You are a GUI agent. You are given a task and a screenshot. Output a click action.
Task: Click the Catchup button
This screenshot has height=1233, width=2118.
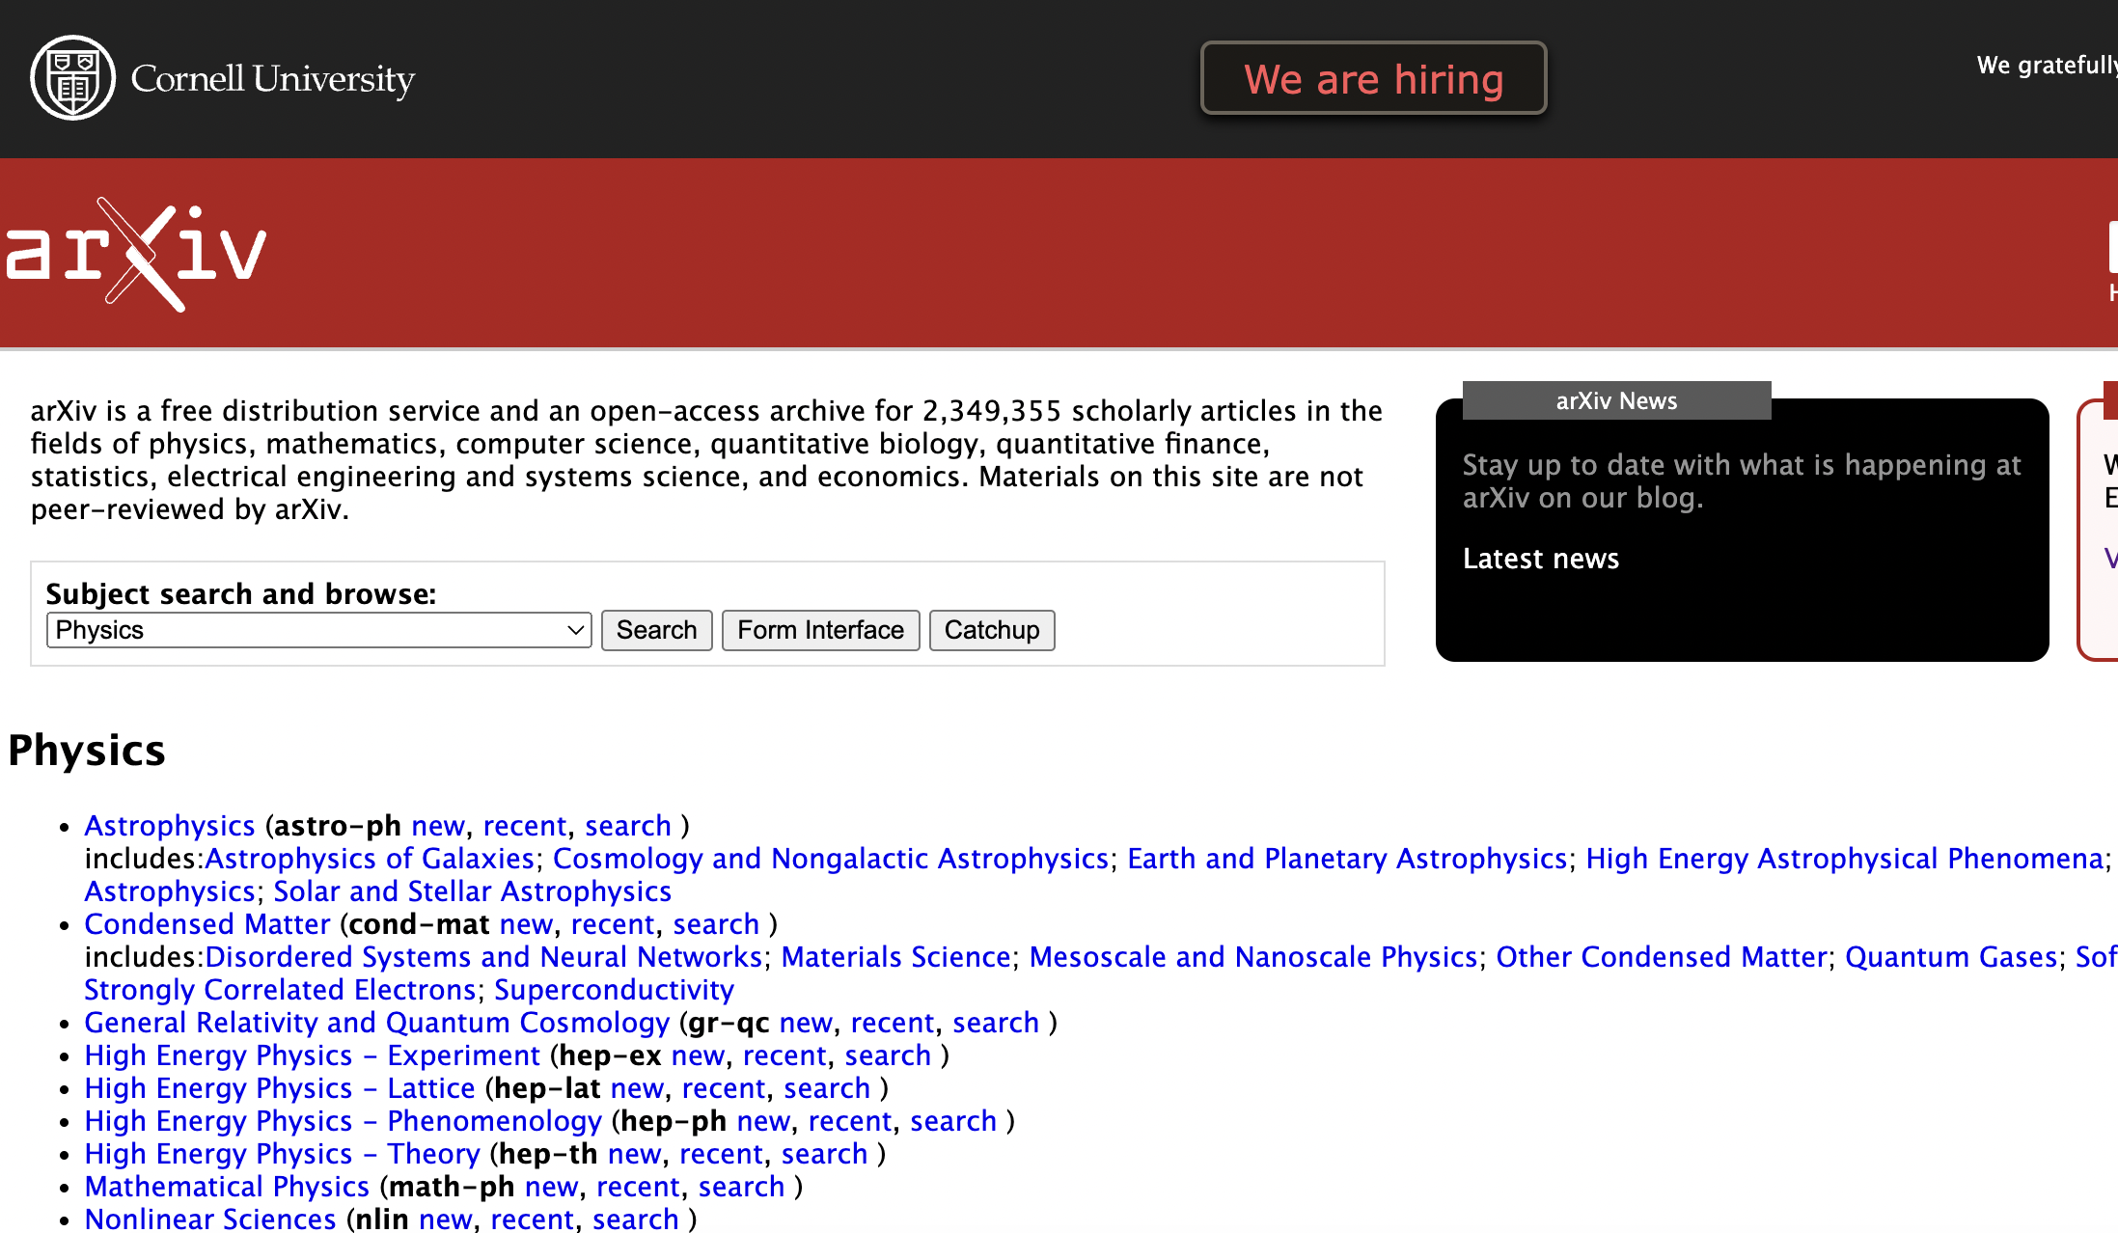pos(991,630)
